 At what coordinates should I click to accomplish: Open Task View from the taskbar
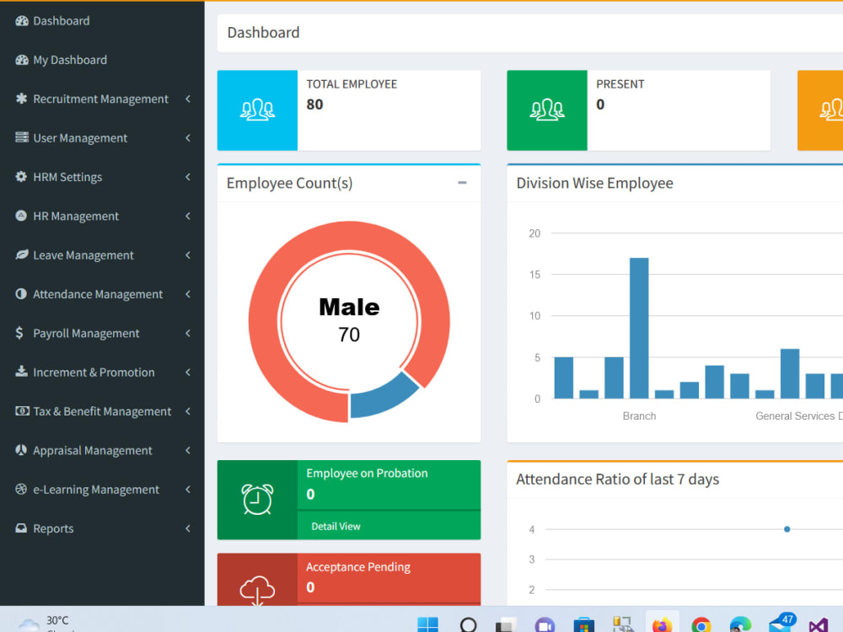coord(505,625)
